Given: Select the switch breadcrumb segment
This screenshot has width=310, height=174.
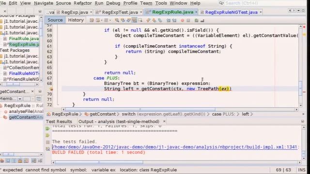Looking at the screenshot, I should [x=164, y=114].
